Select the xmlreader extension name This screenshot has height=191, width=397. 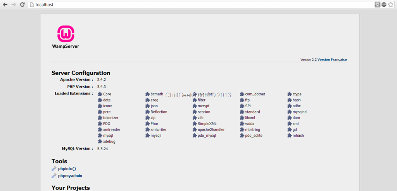tap(112, 129)
